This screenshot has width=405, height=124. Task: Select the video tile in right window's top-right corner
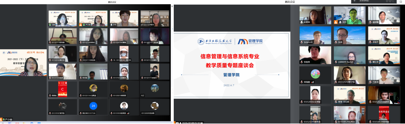384,15
